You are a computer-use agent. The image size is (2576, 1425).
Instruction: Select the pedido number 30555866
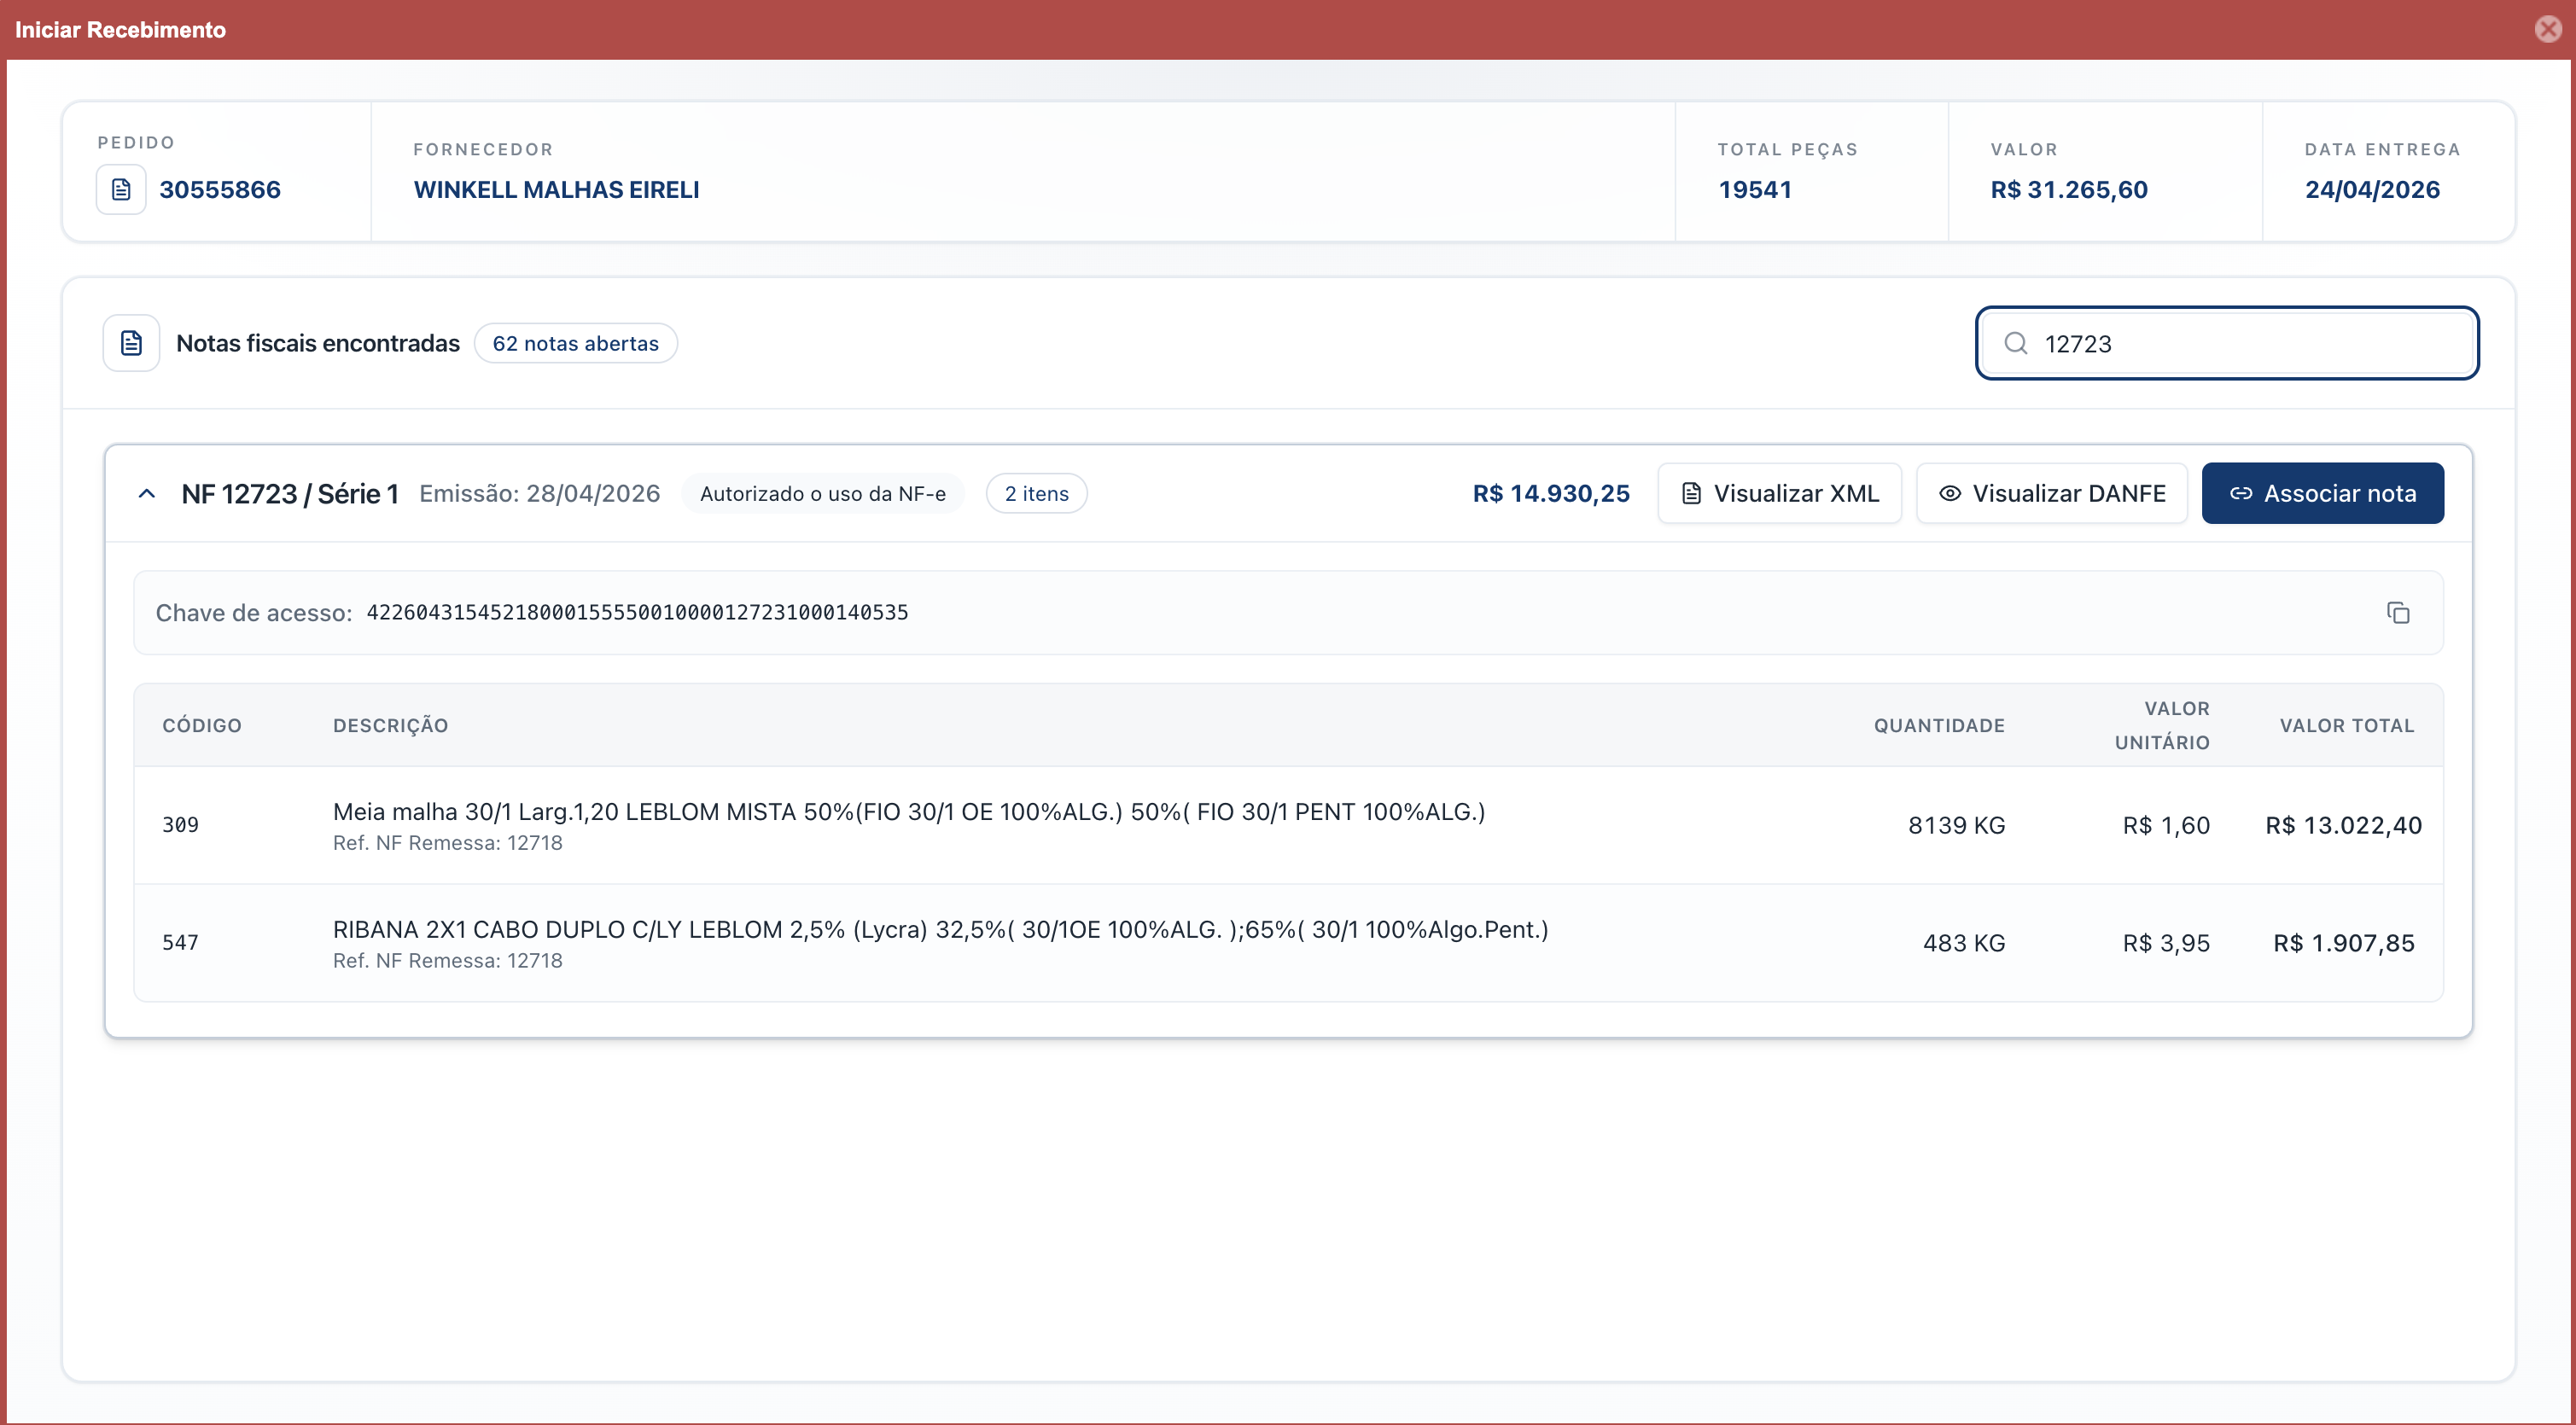(x=220, y=189)
